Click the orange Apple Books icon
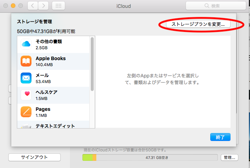Screen dimensions: 250x168 [x=26, y=61]
